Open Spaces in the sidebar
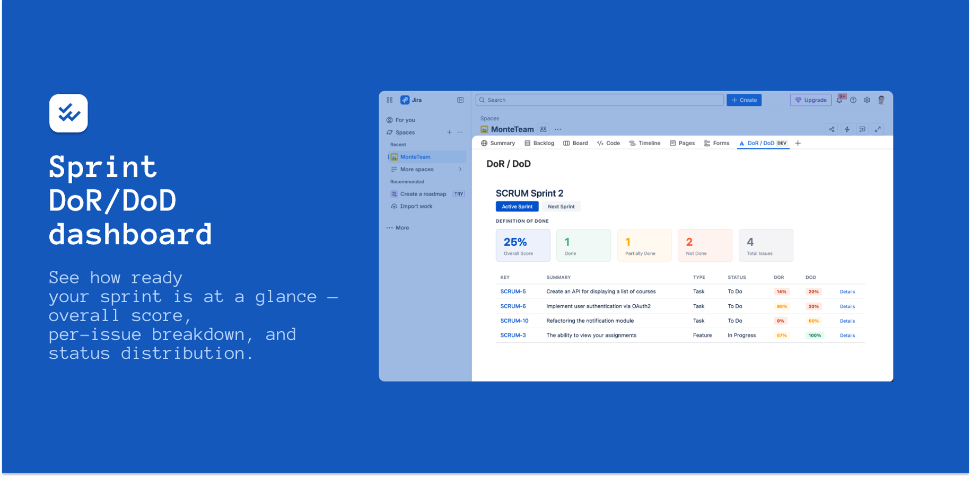The width and height of the screenshot is (971, 477). pos(401,132)
